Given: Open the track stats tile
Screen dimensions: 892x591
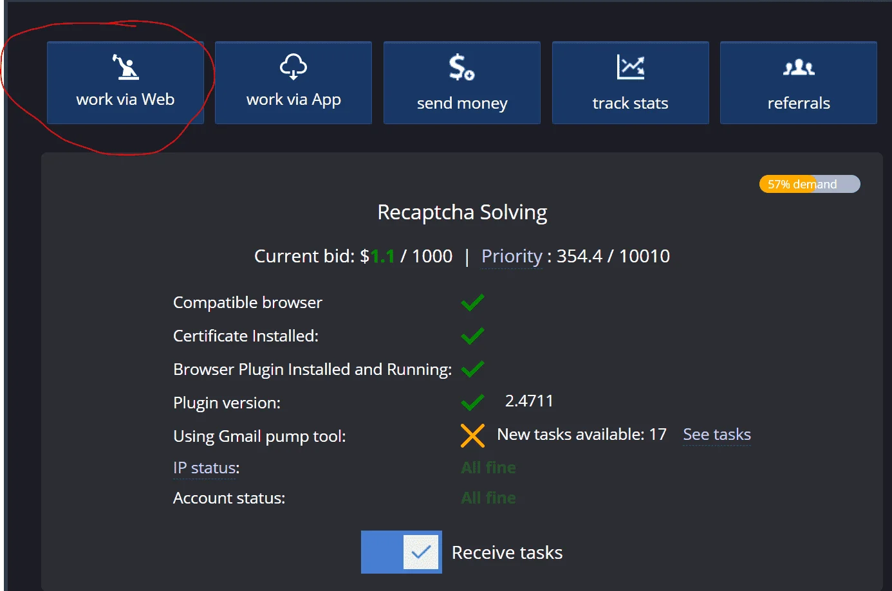Looking at the screenshot, I should click(x=631, y=83).
